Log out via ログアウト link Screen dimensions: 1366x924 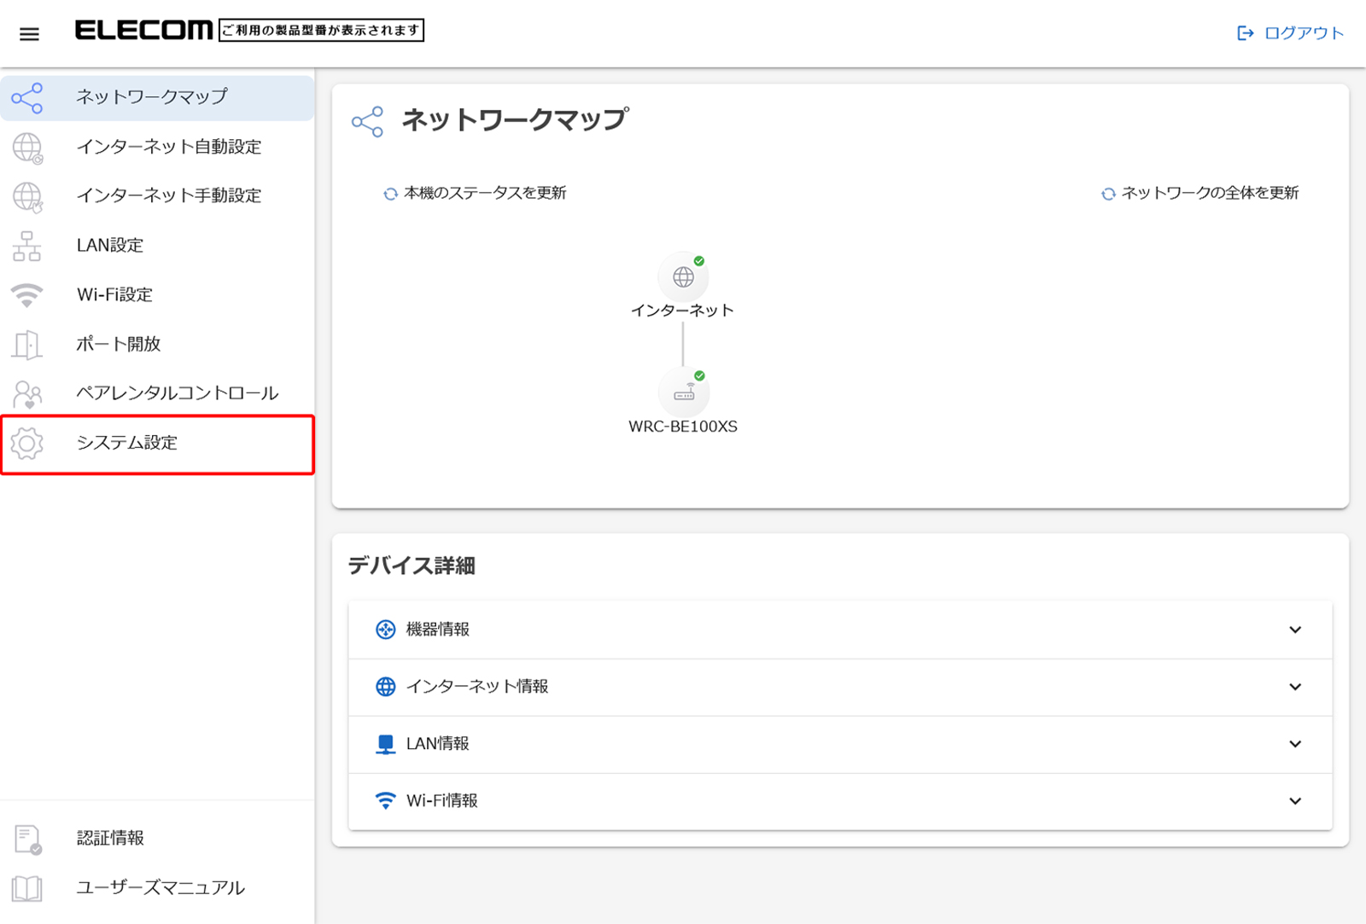(x=1291, y=33)
